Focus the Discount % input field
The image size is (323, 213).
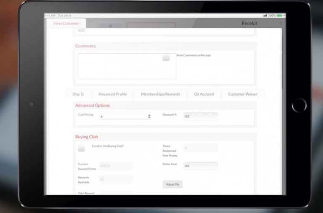[x=201, y=116]
